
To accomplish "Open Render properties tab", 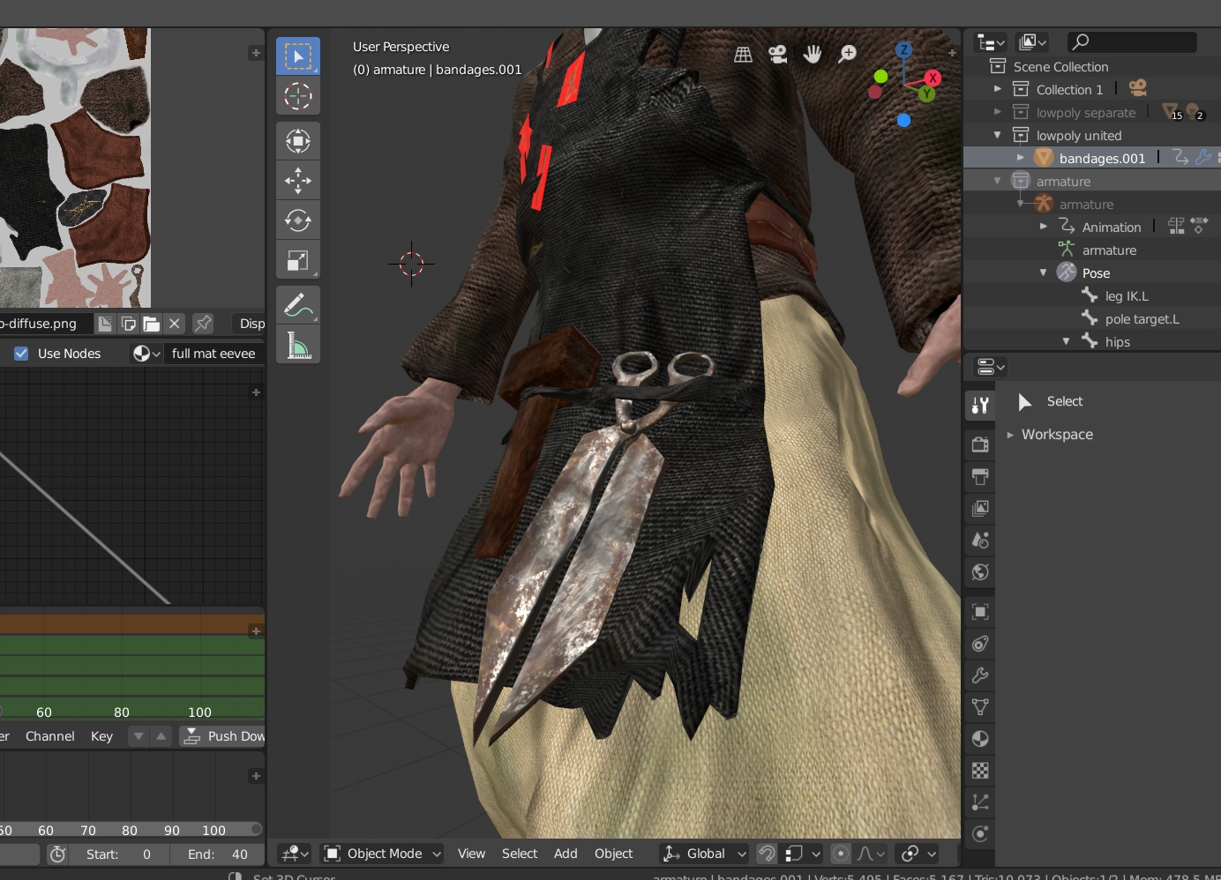I will coord(980,444).
